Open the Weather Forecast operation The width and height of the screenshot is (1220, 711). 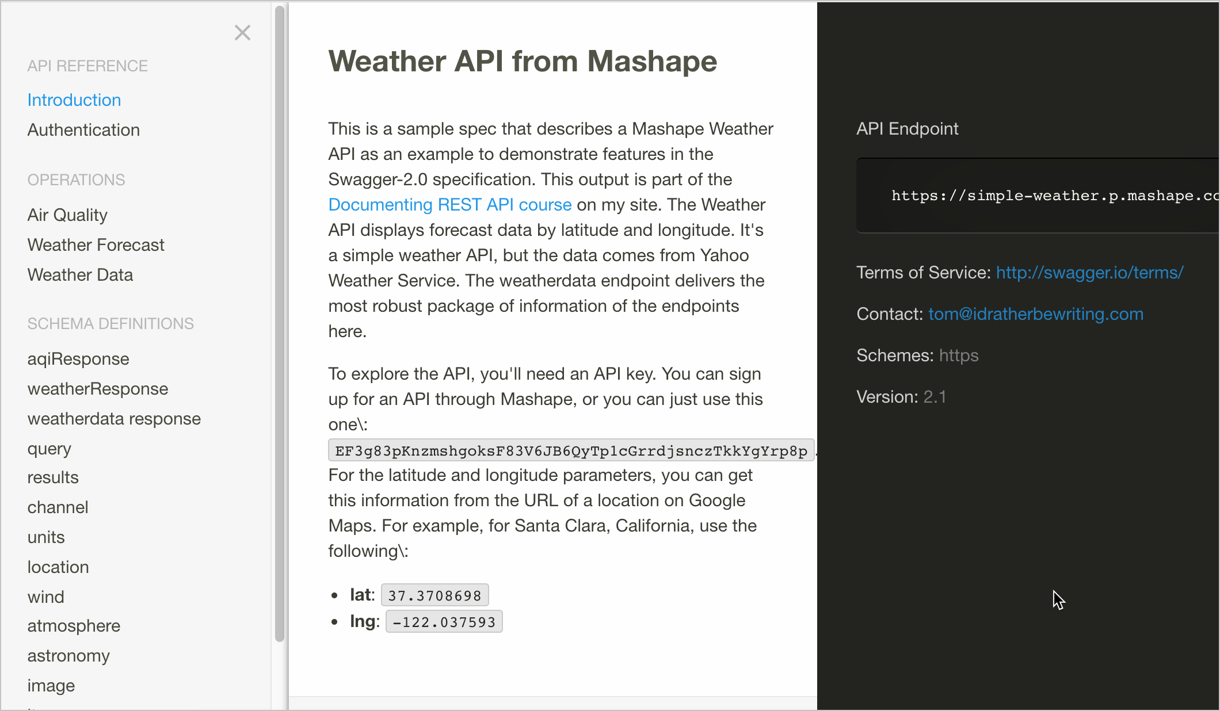[x=96, y=245]
